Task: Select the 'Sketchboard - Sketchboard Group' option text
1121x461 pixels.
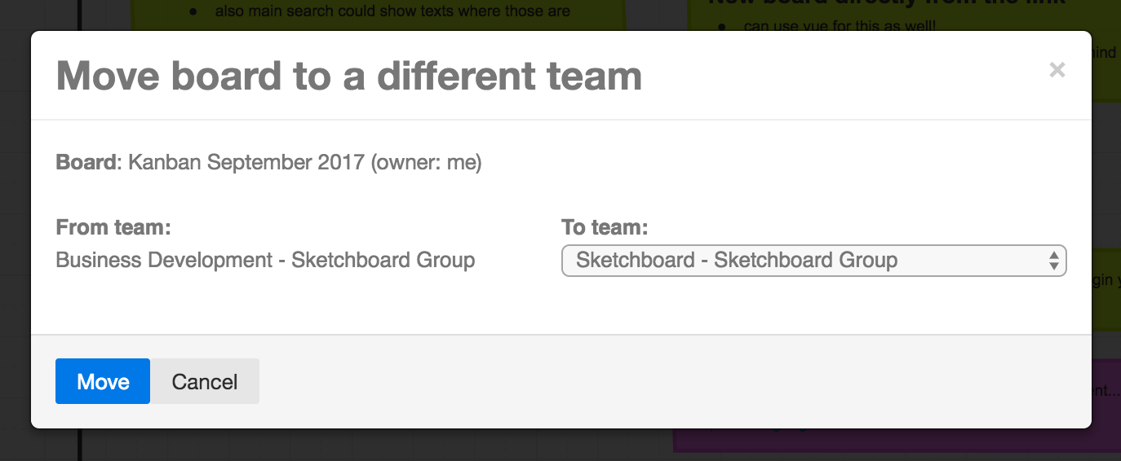Action: (737, 261)
